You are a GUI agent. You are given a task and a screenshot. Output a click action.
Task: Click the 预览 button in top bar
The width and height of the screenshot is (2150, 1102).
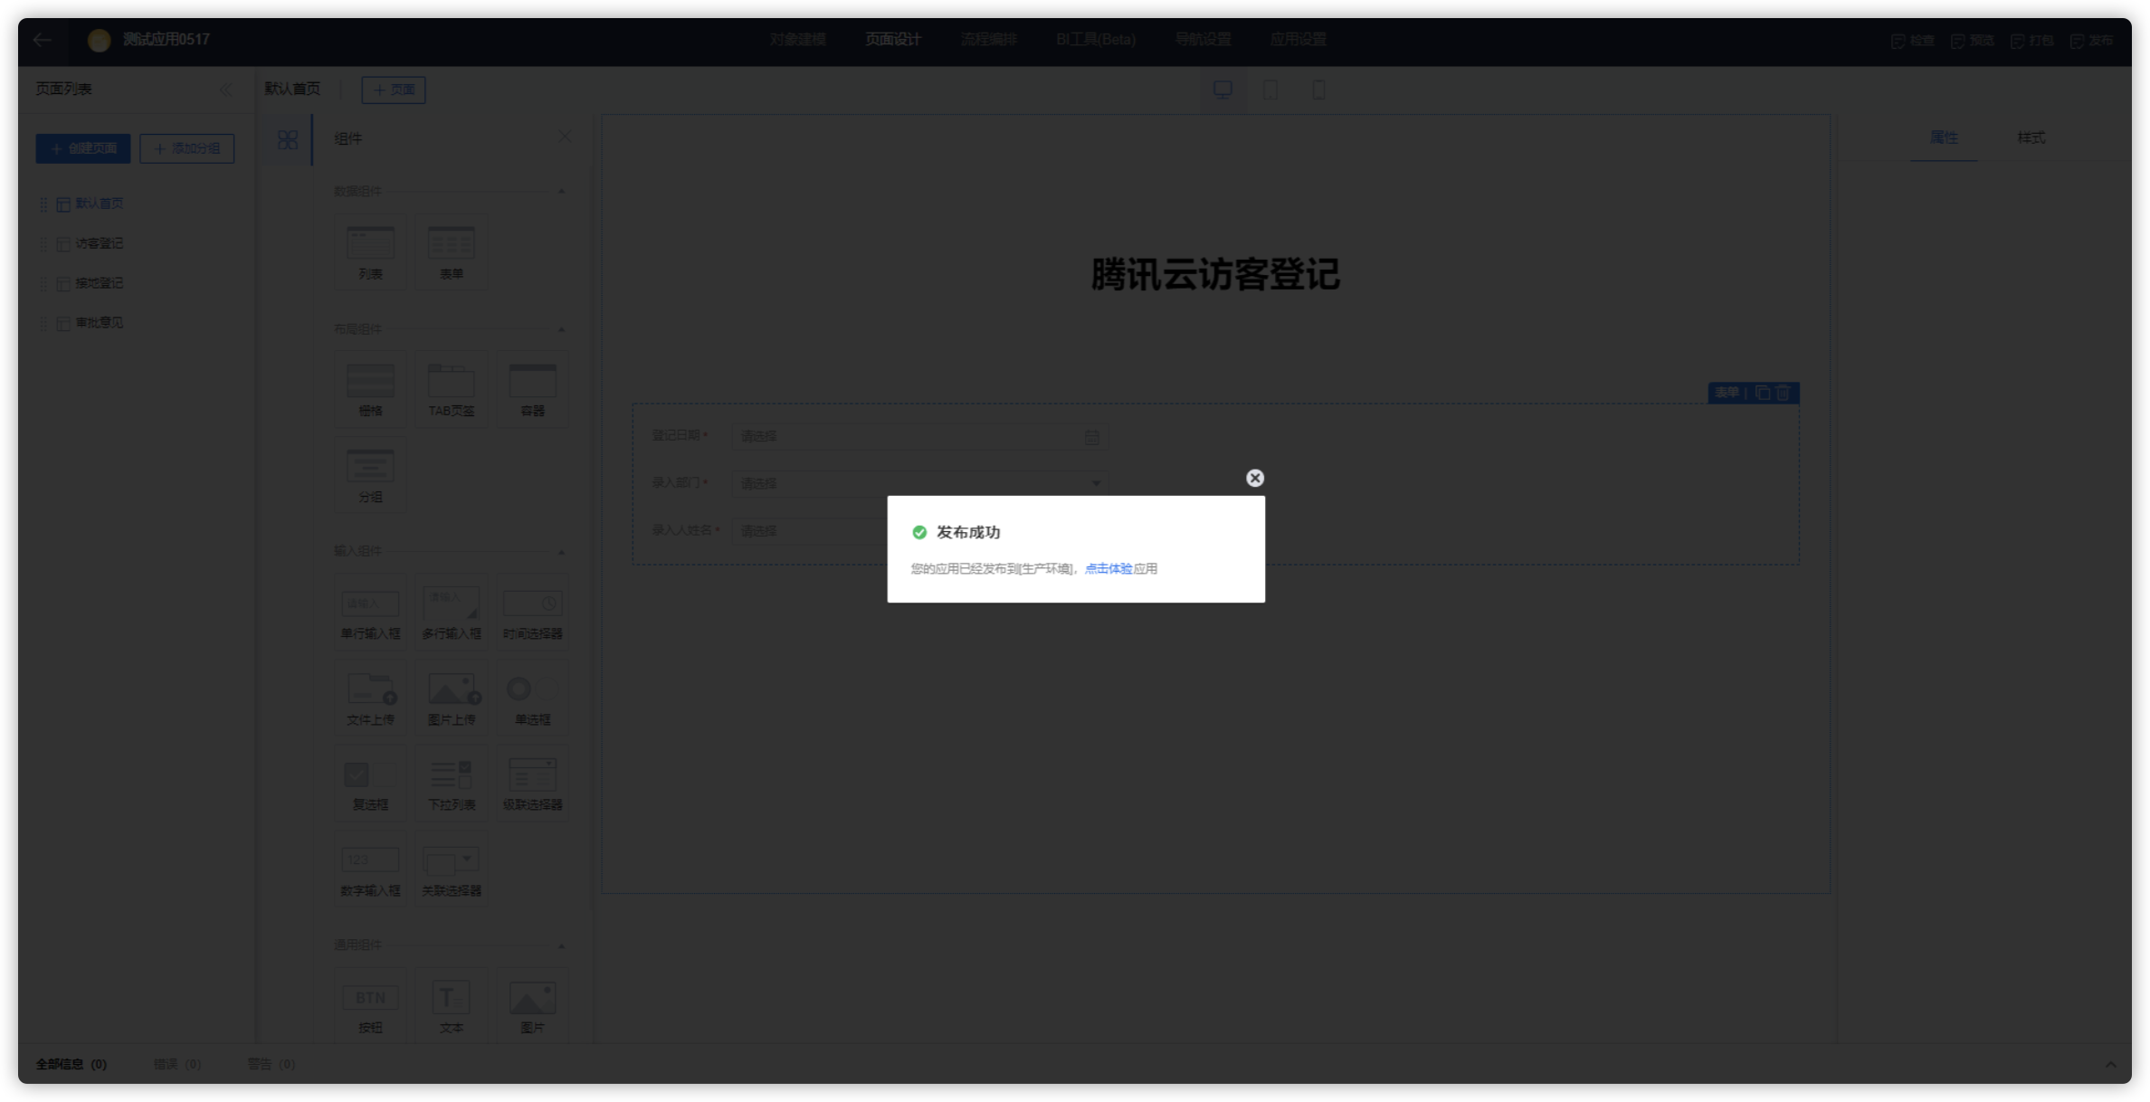pyautogui.click(x=1972, y=41)
